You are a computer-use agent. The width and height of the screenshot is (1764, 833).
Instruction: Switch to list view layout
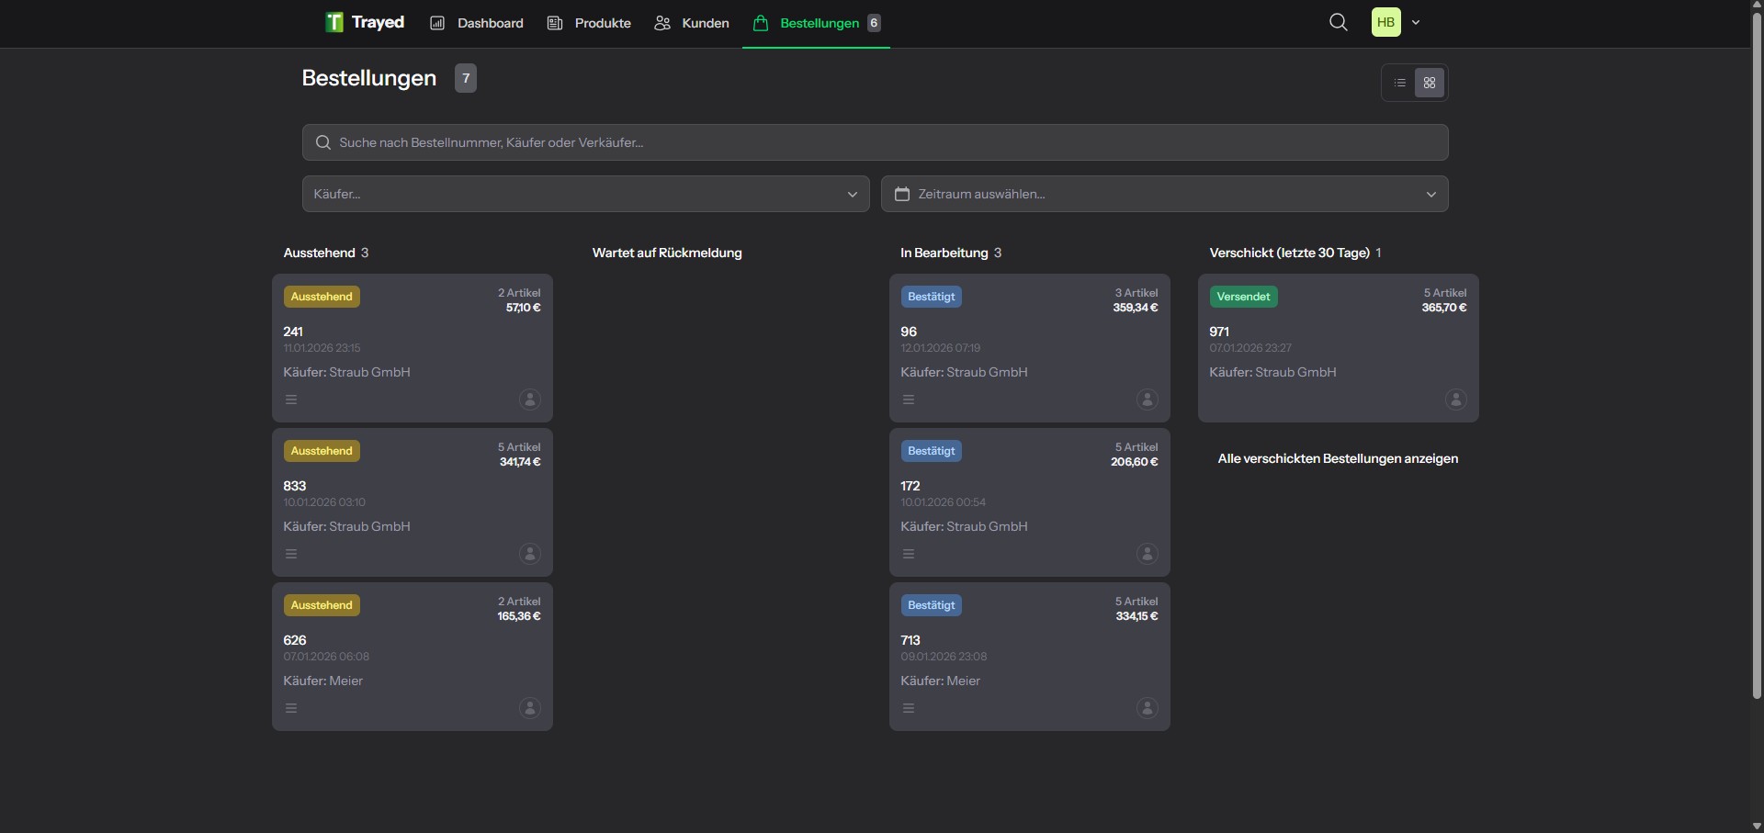[x=1400, y=83]
